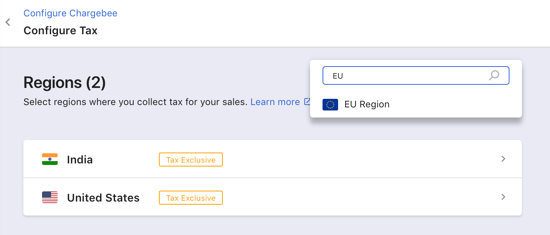Select EU Region from the search results
The height and width of the screenshot is (235, 550).
pos(367,105)
